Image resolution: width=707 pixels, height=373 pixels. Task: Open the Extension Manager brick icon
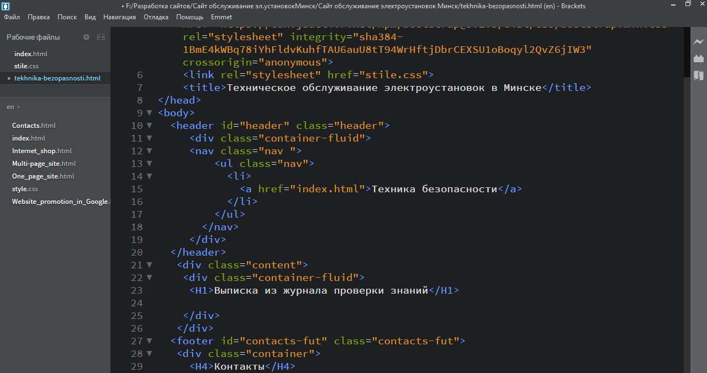point(698,58)
